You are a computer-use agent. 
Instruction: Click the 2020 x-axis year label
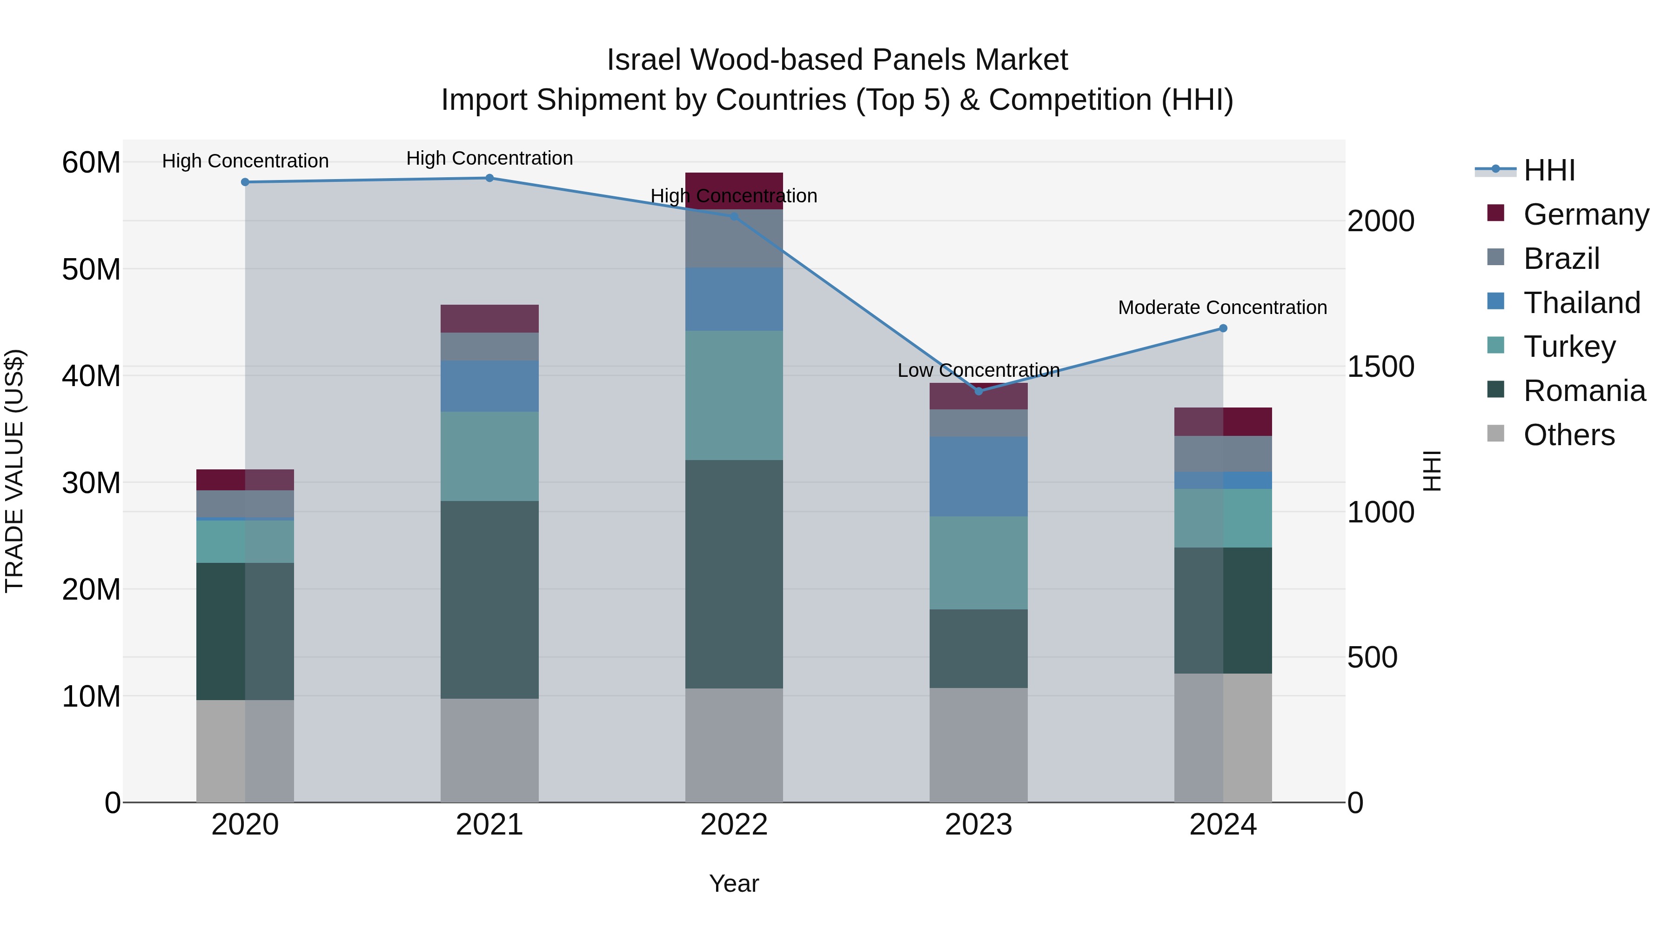click(x=245, y=825)
